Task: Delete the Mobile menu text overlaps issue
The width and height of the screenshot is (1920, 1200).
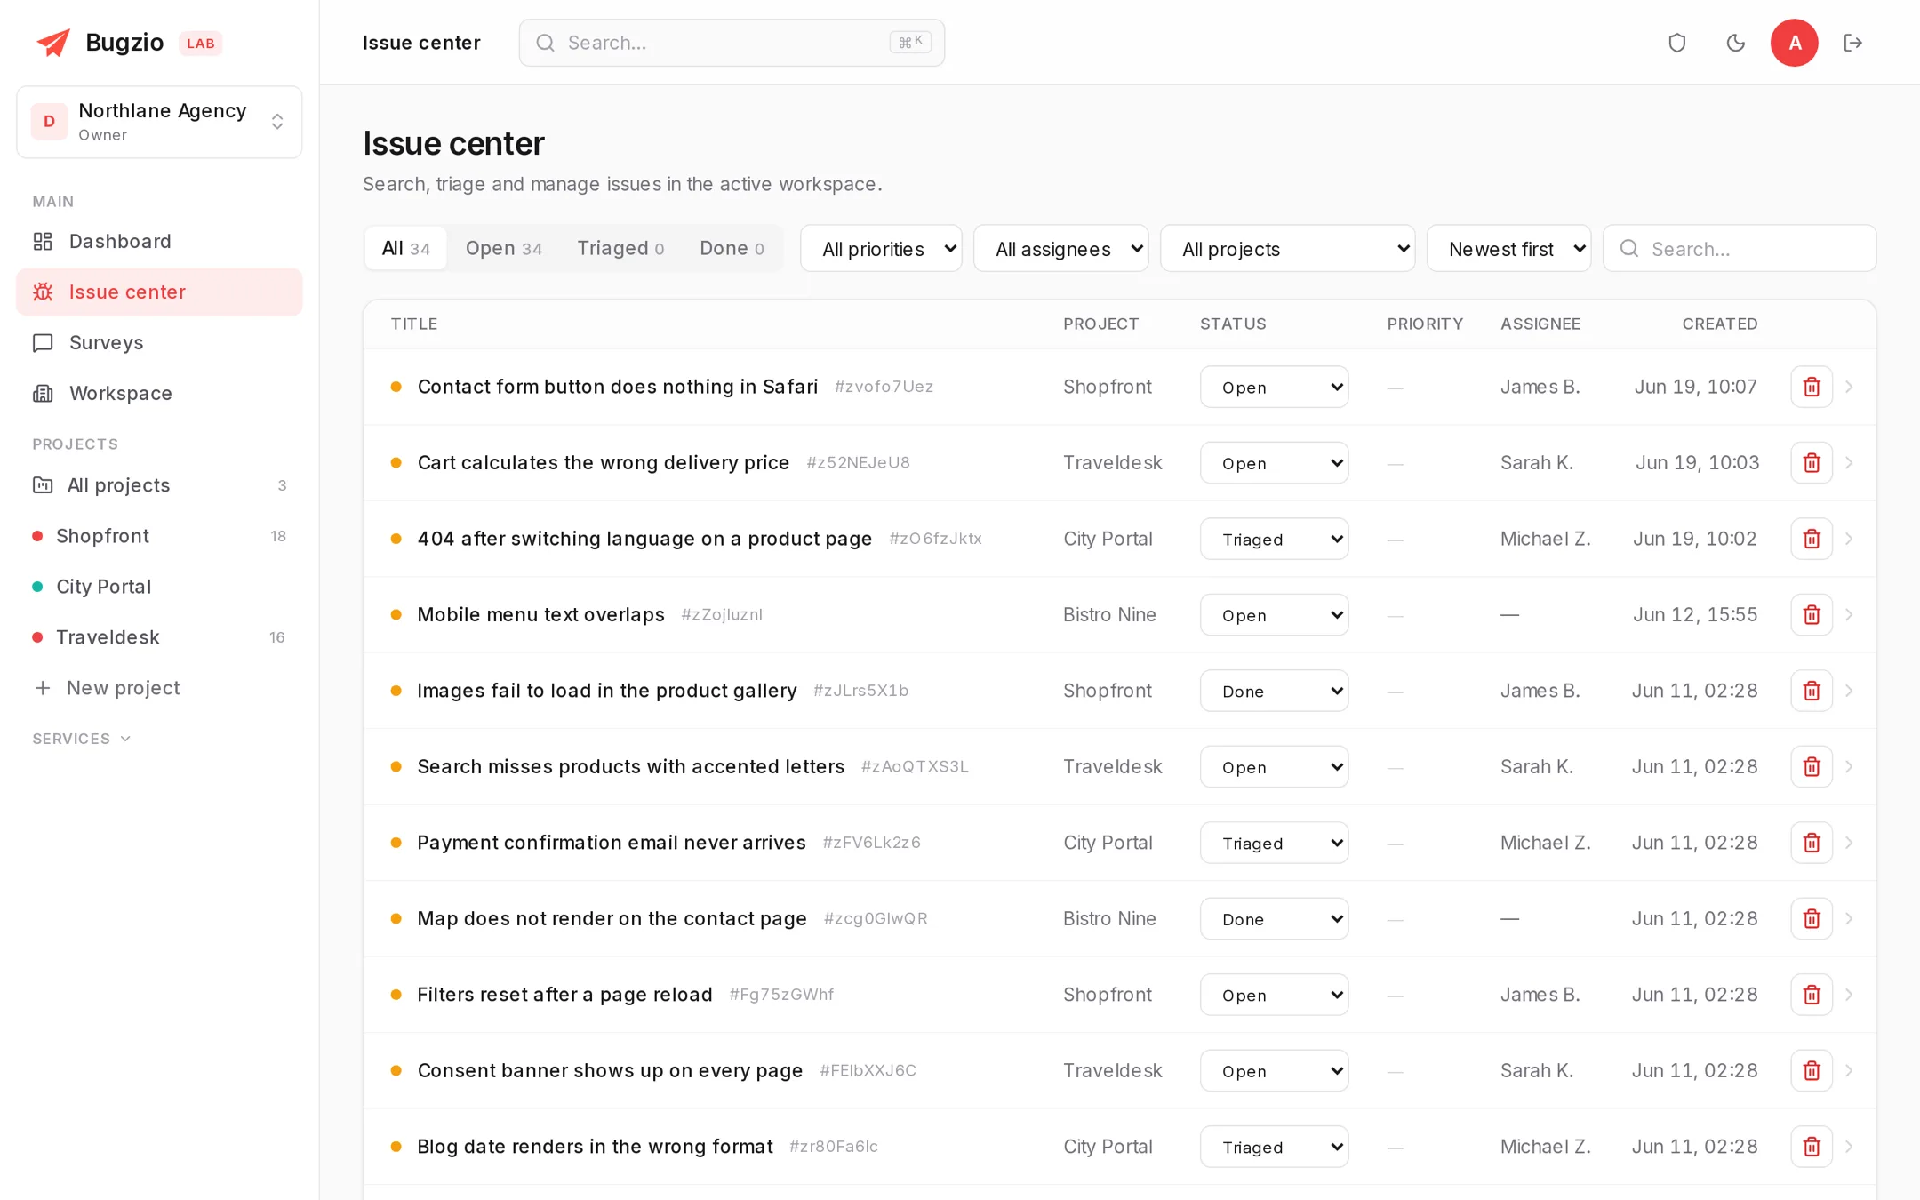Action: point(1812,615)
